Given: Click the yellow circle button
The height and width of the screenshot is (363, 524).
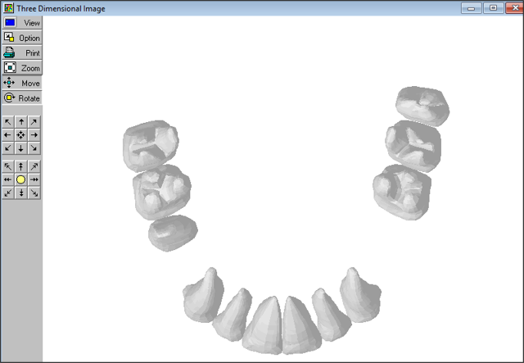Looking at the screenshot, I should tap(21, 179).
